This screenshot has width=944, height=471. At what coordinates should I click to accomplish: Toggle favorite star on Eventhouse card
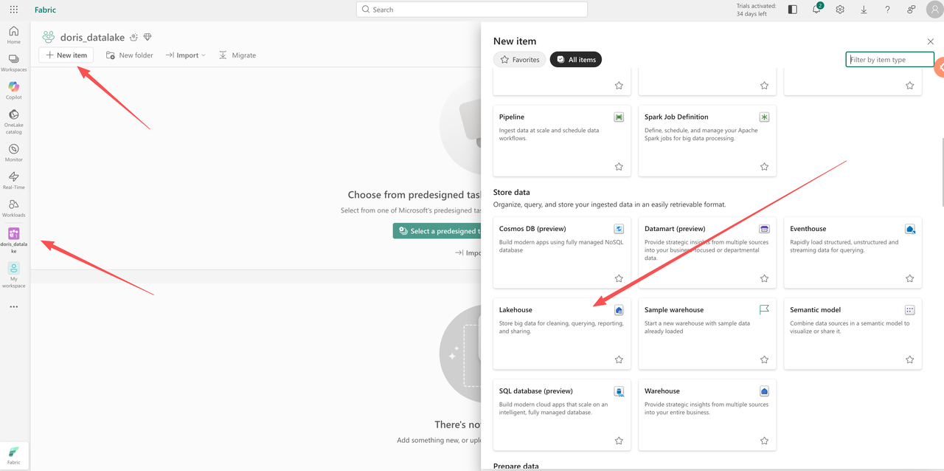(909, 279)
